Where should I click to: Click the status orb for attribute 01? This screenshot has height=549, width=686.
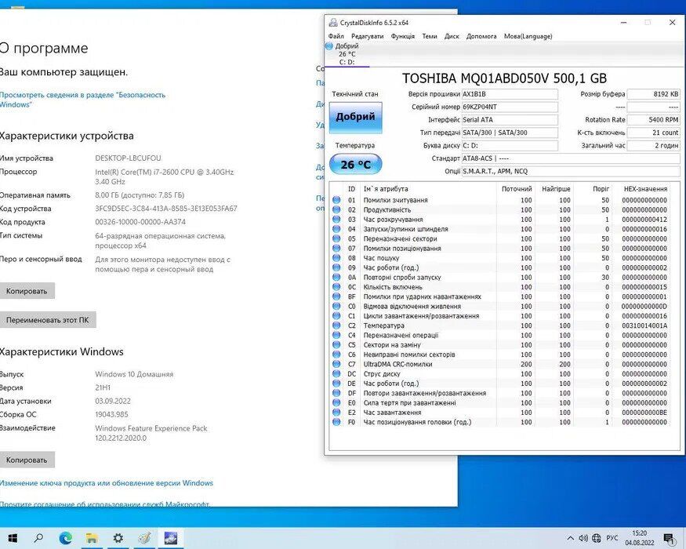[x=336, y=200]
